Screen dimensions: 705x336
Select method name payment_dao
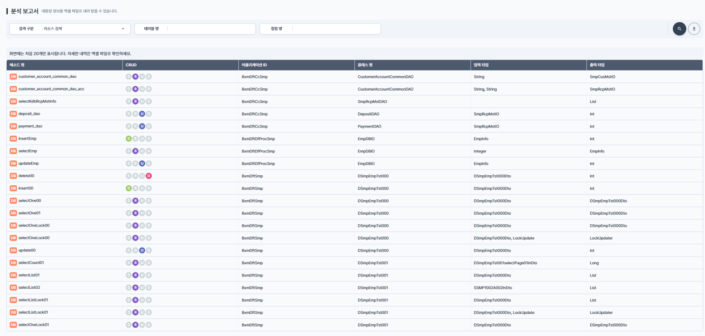30,126
